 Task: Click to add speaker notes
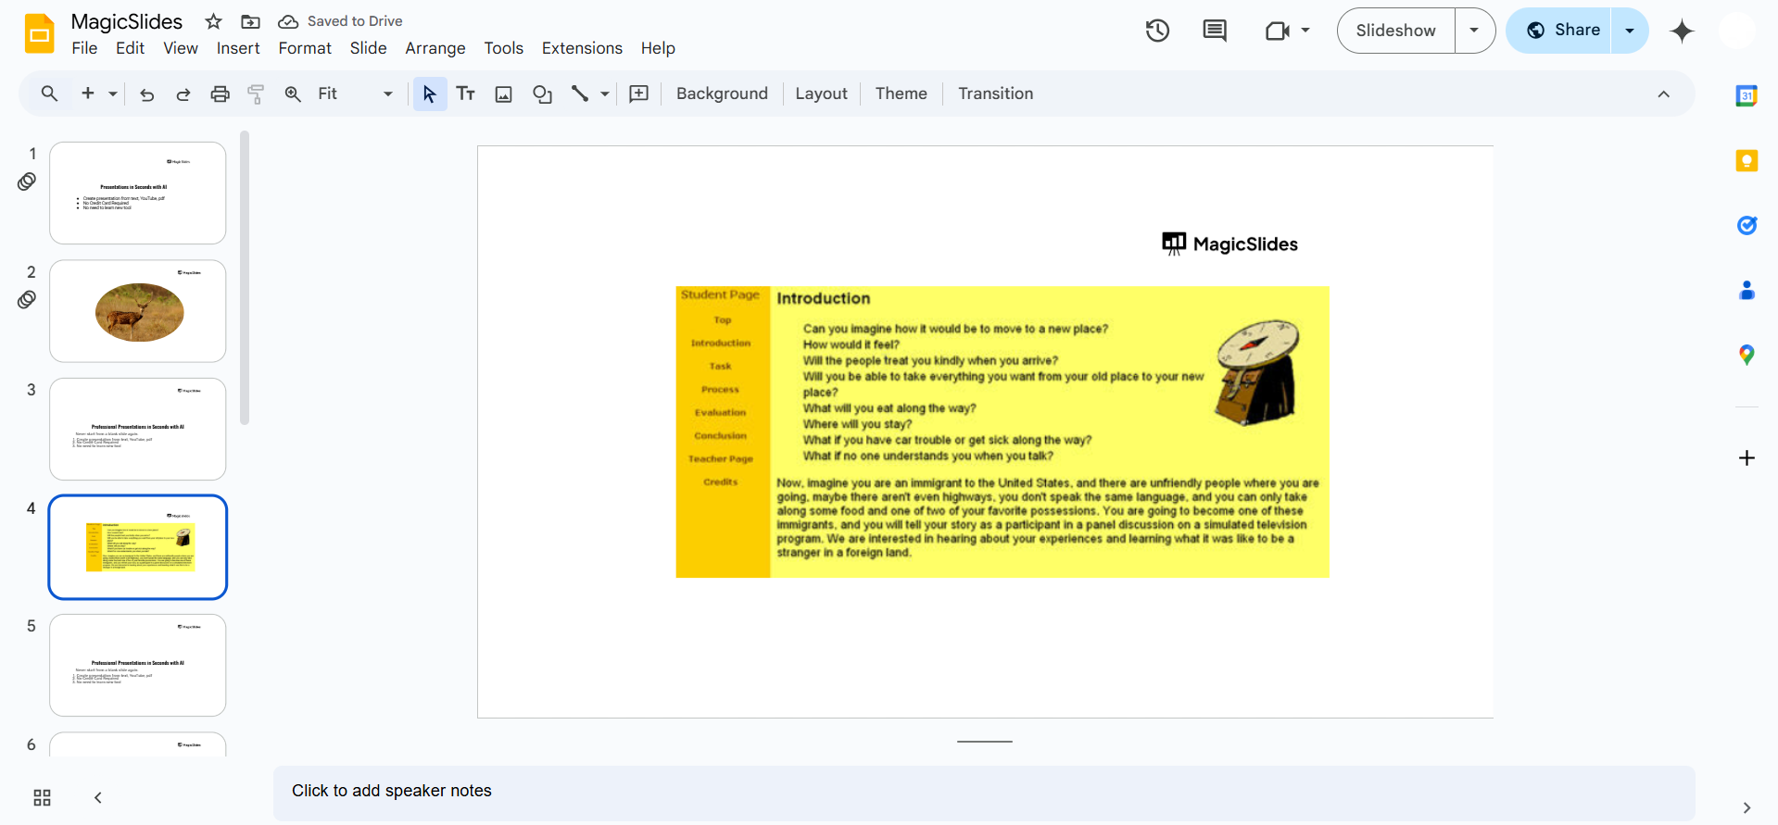pos(984,792)
